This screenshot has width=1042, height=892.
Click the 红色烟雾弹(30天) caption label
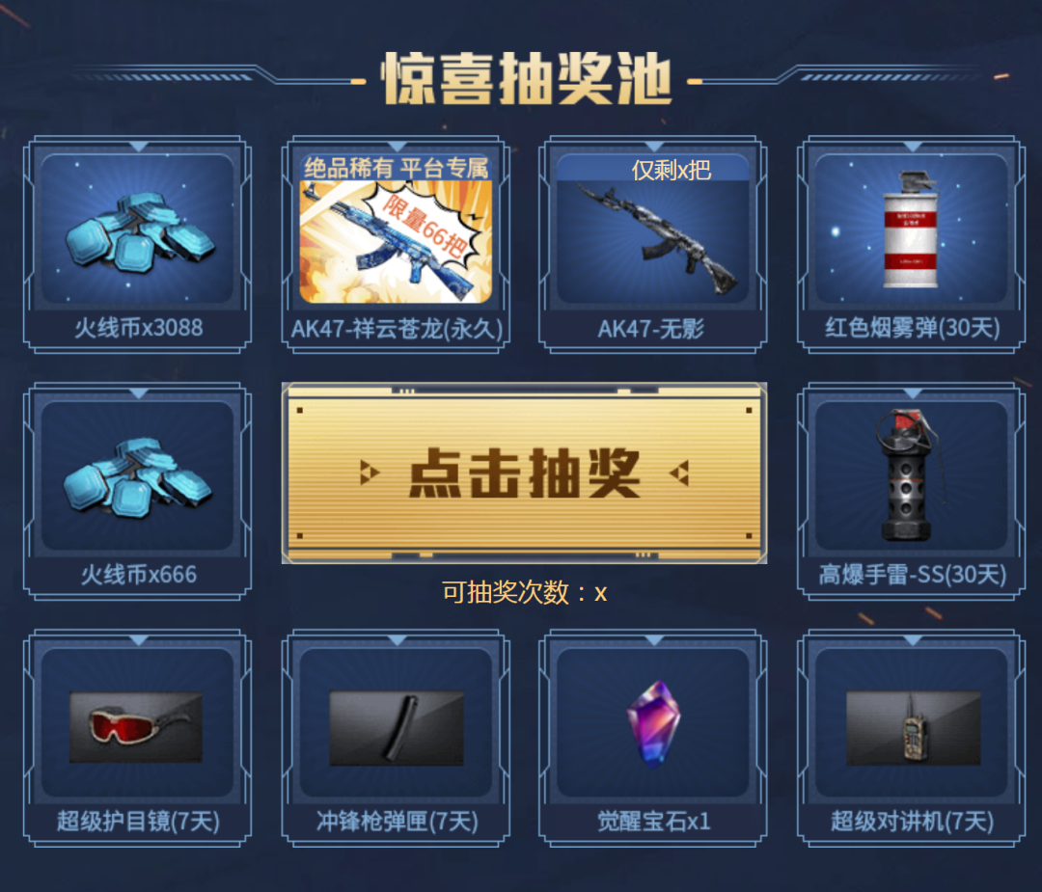pyautogui.click(x=913, y=327)
